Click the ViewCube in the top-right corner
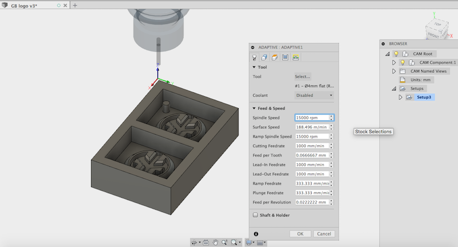458x247 pixels. (437, 29)
